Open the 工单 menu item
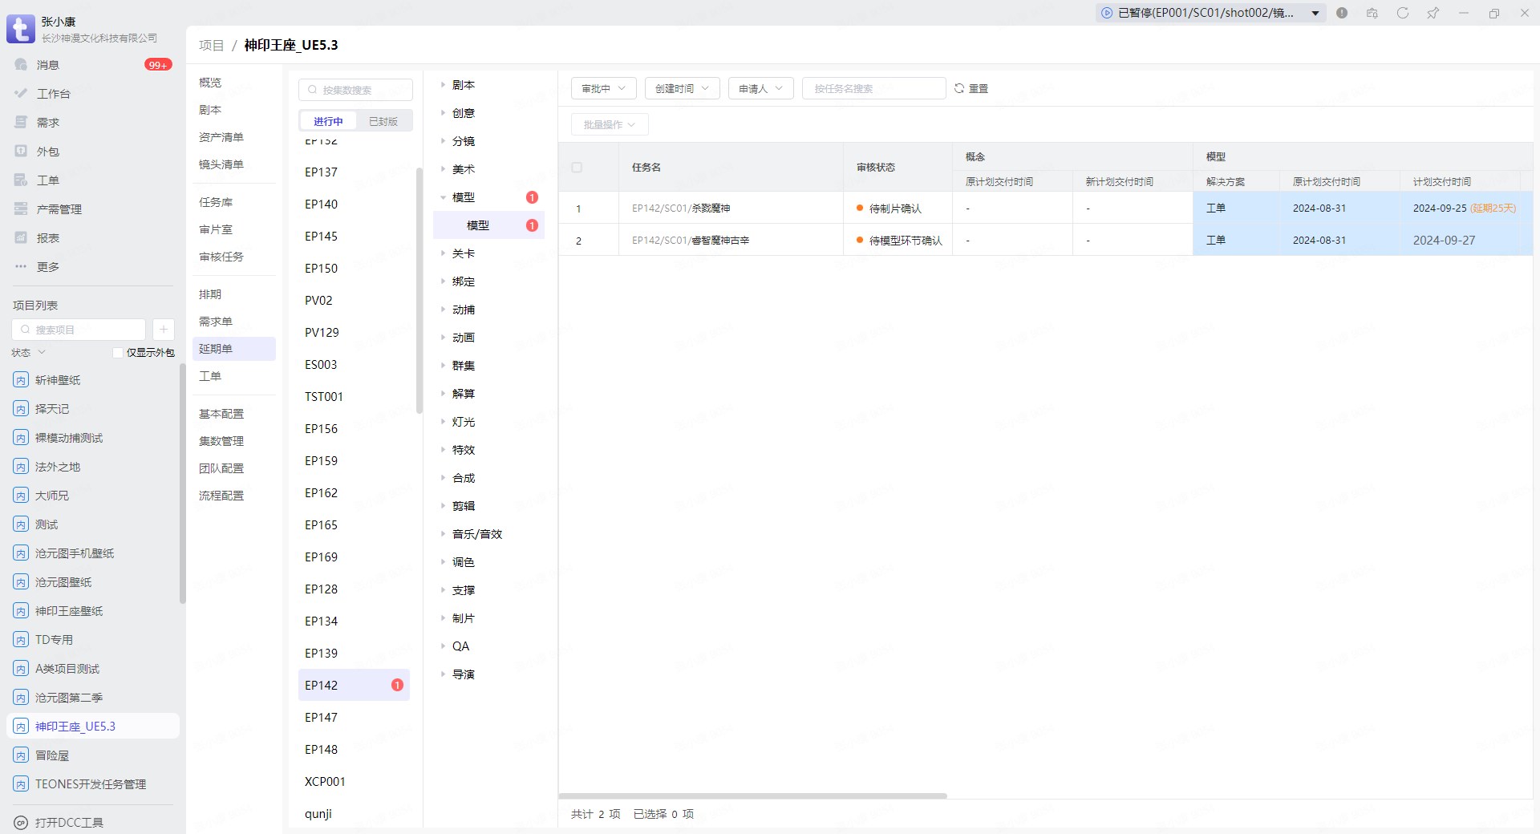Image resolution: width=1540 pixels, height=834 pixels. (210, 376)
